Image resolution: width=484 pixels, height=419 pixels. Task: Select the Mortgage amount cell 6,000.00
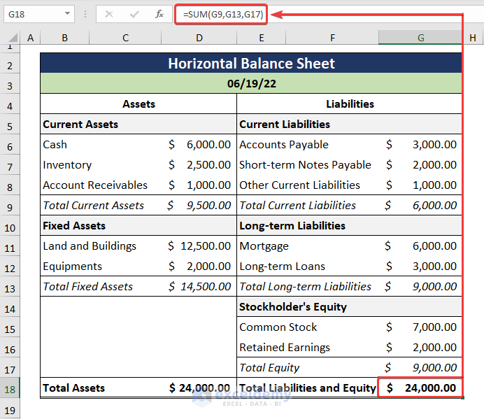pos(420,246)
